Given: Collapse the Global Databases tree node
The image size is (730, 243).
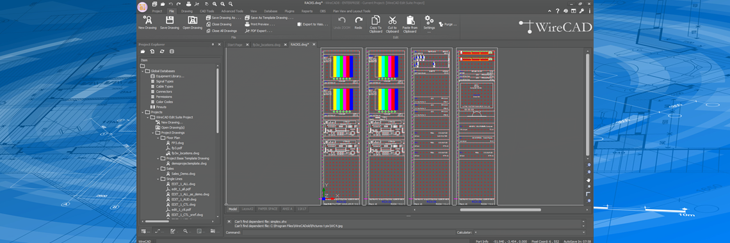Looking at the screenshot, I should point(142,71).
